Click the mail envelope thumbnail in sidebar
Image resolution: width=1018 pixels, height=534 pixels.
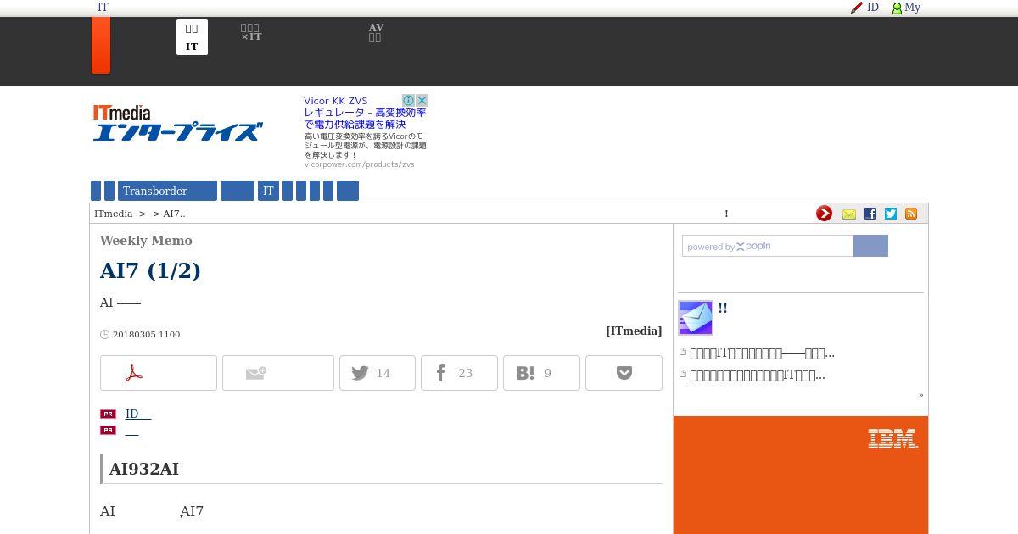[x=696, y=318]
